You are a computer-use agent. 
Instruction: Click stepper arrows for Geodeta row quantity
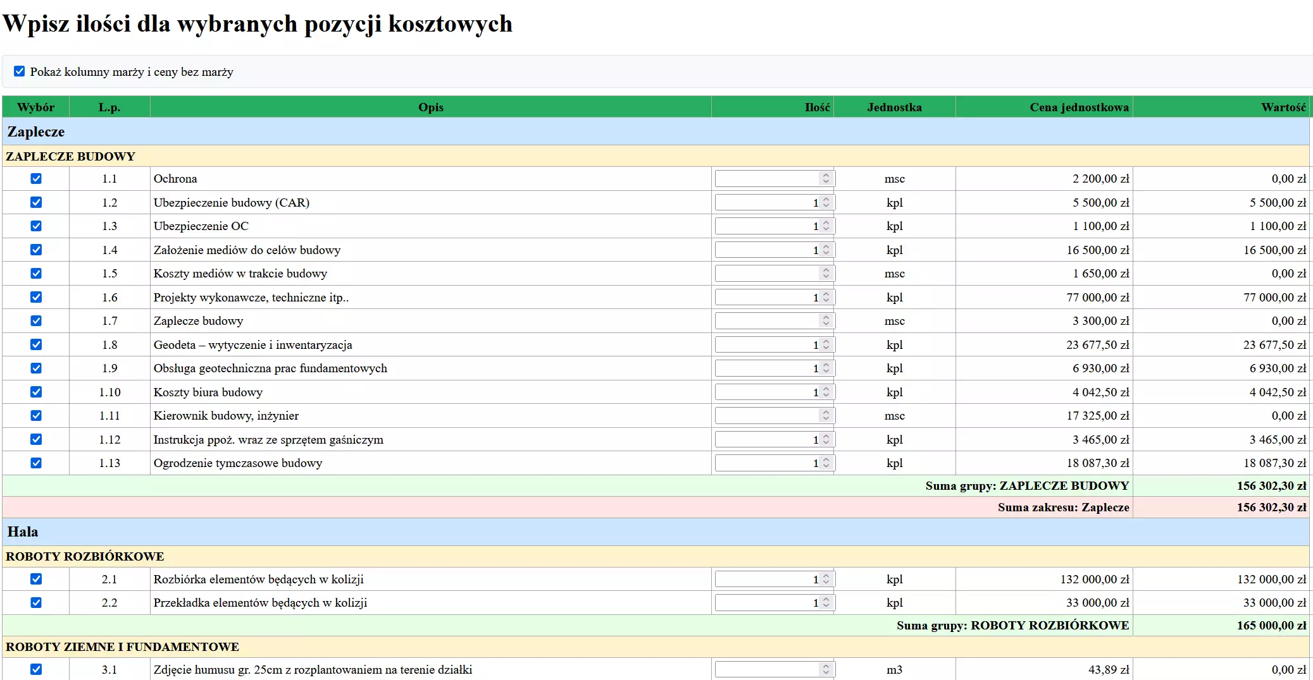[826, 345]
